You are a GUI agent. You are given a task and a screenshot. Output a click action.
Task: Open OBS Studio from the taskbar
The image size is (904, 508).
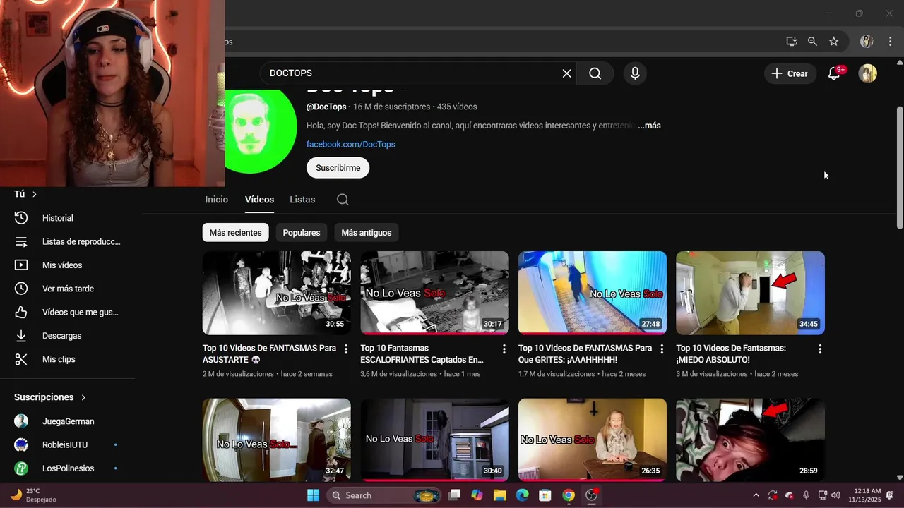(x=592, y=495)
